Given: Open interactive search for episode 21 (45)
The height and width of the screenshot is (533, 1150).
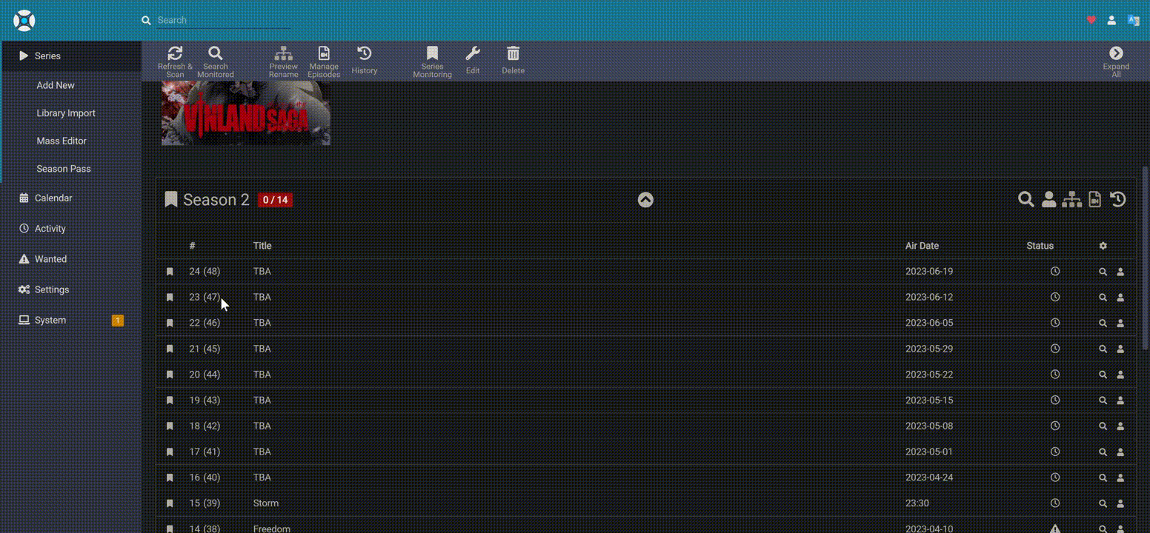Looking at the screenshot, I should (1120, 349).
